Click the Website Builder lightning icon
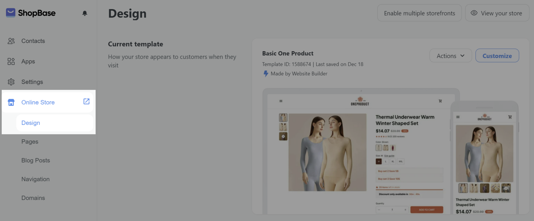 [x=266, y=74]
